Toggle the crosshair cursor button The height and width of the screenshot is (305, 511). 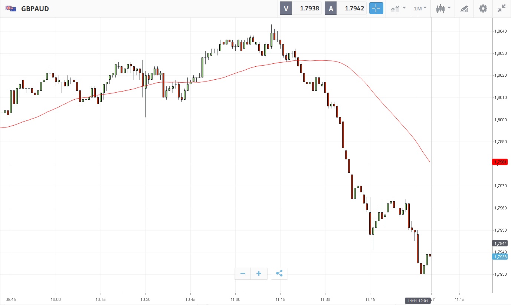coord(376,9)
